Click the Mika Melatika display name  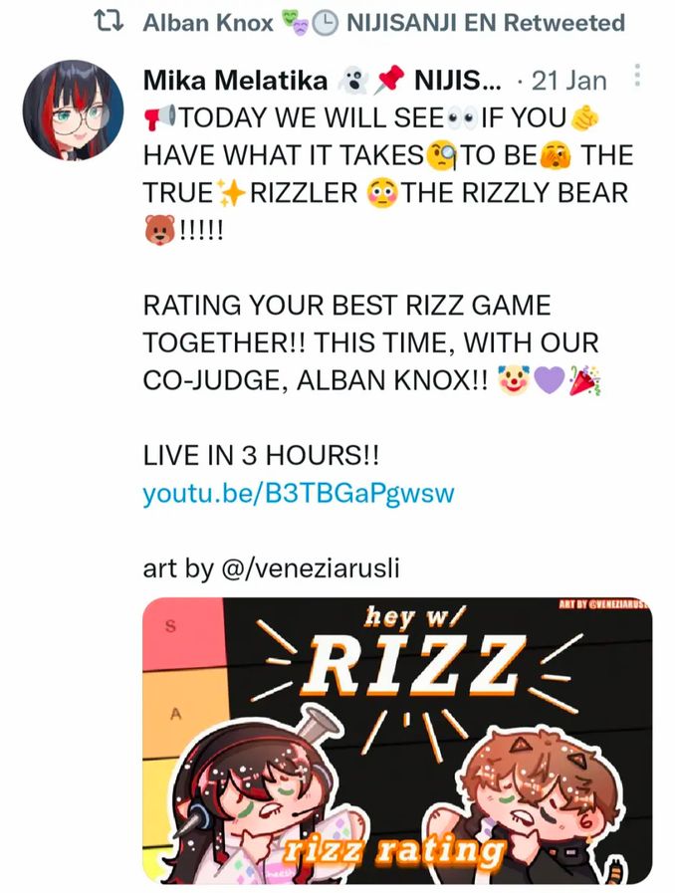tap(235, 81)
